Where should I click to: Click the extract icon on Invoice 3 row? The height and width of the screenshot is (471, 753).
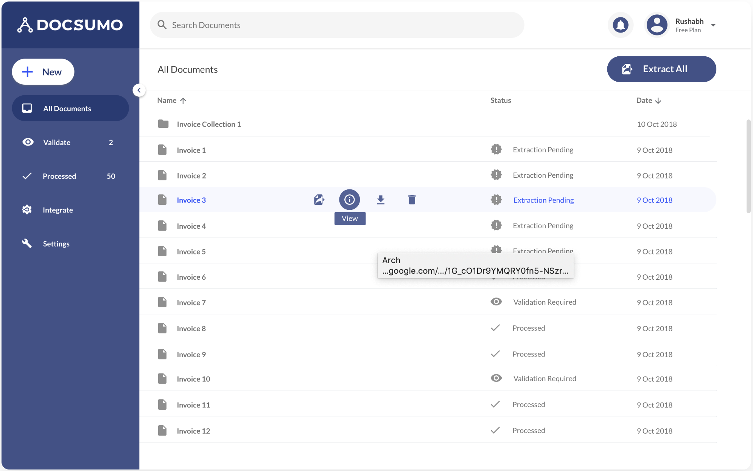(x=319, y=200)
